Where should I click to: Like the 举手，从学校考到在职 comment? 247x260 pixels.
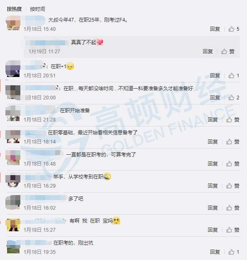[x=232, y=186]
